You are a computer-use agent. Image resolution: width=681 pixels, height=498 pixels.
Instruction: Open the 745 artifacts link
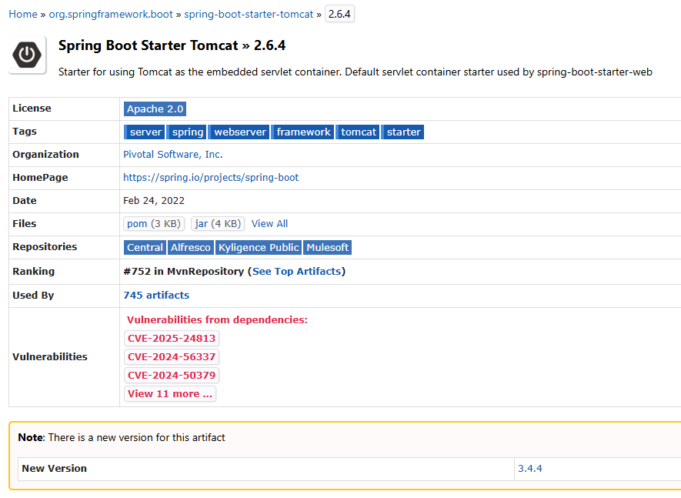coord(156,296)
